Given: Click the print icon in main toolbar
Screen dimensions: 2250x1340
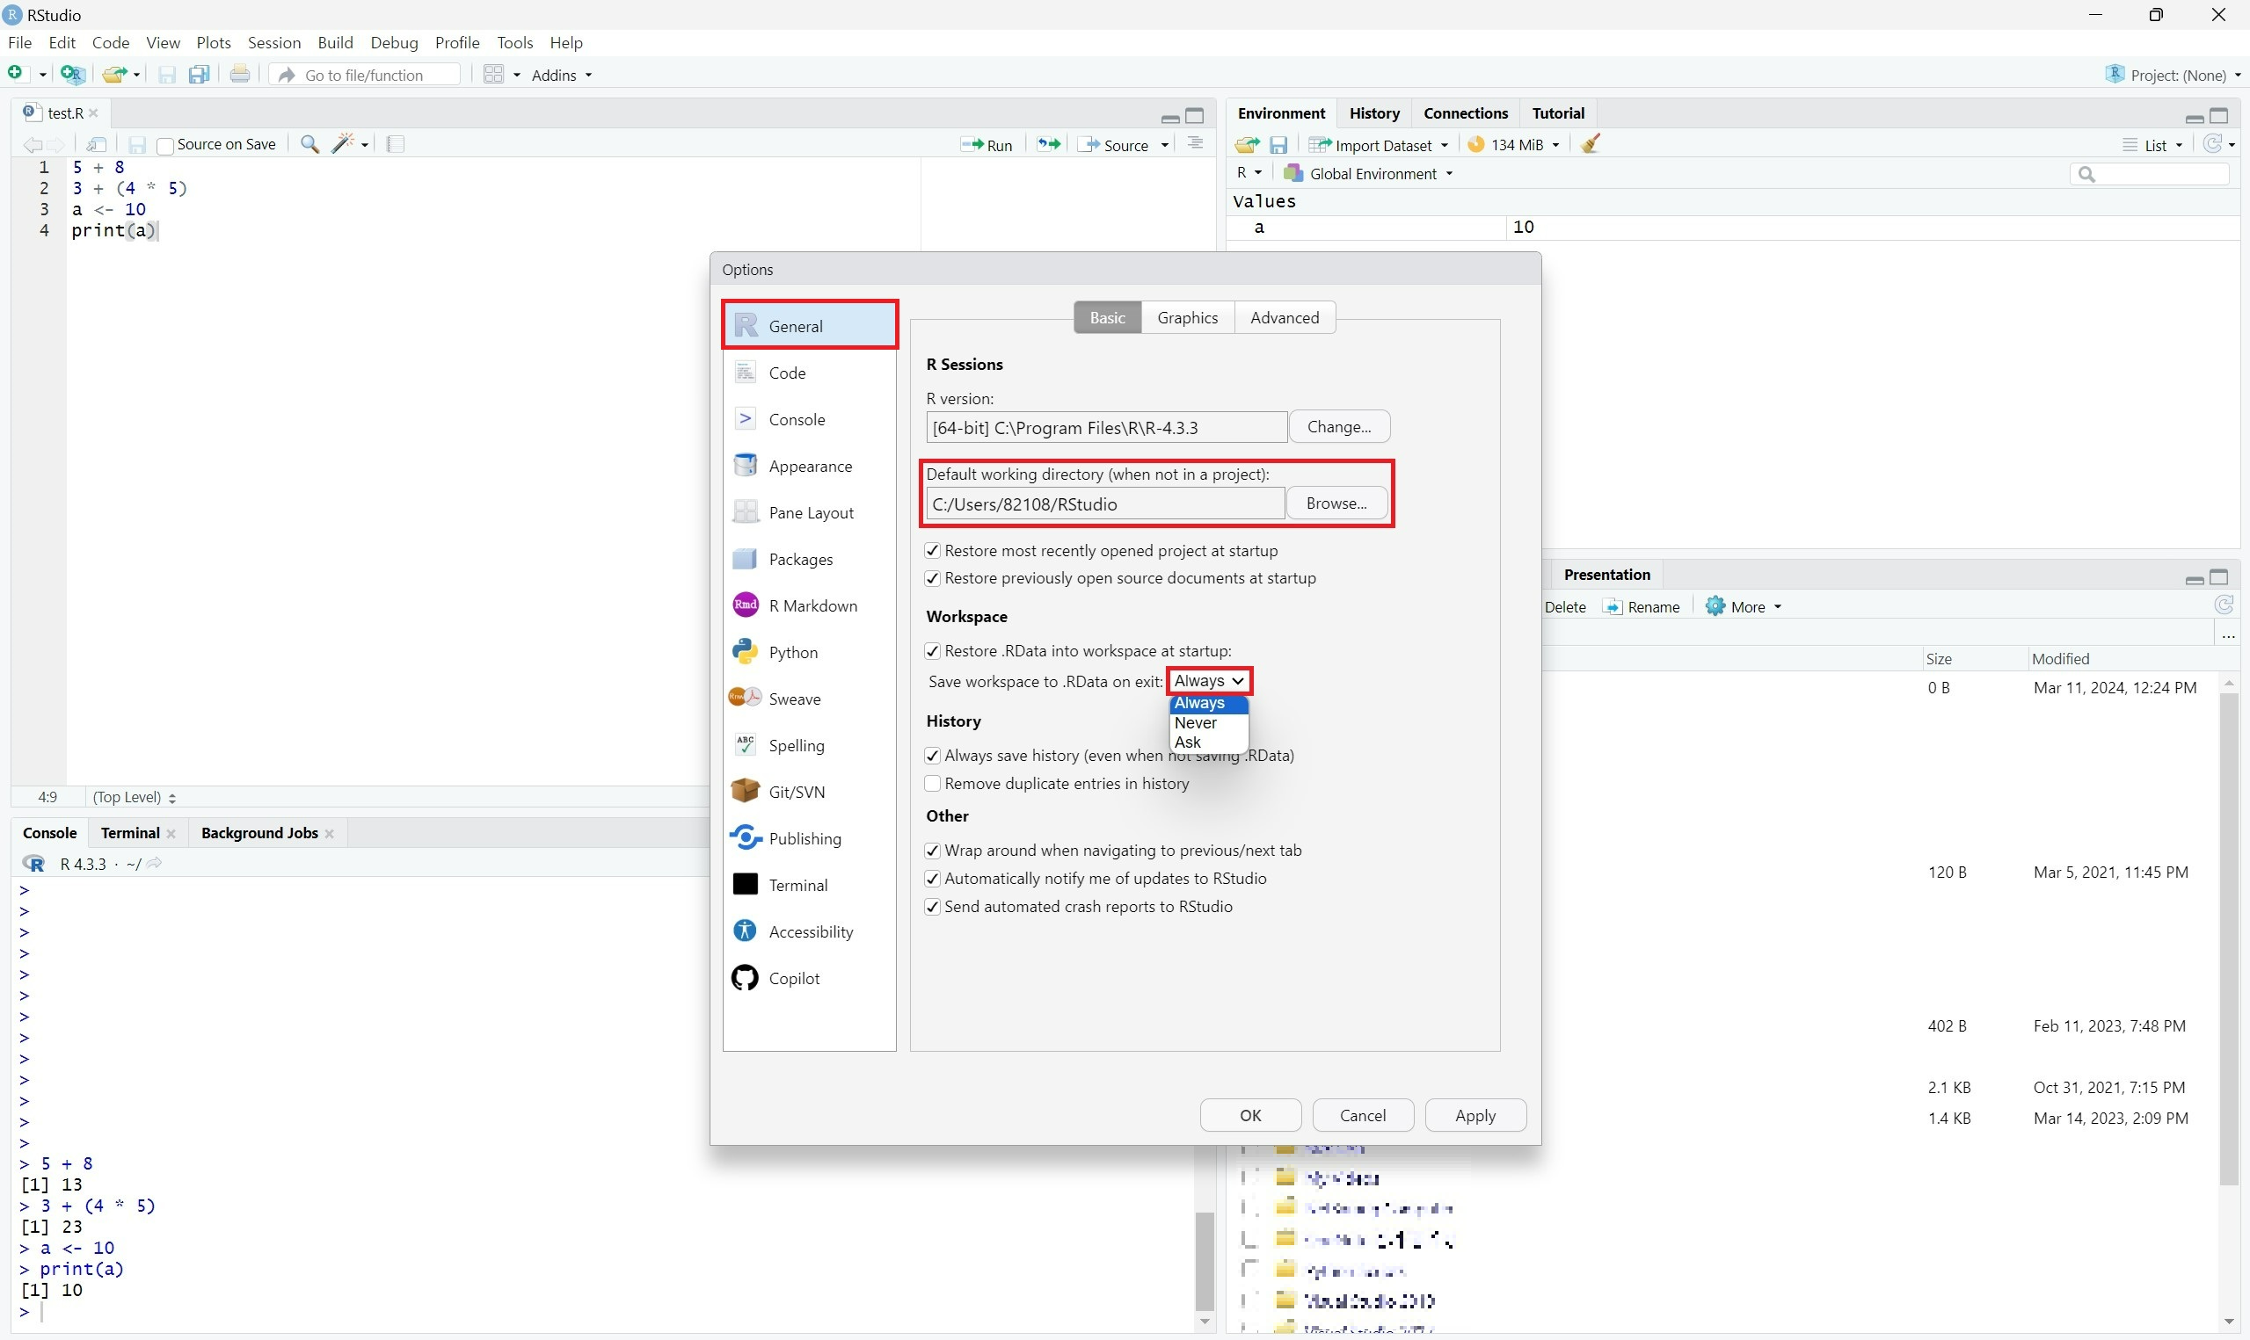Looking at the screenshot, I should [239, 75].
